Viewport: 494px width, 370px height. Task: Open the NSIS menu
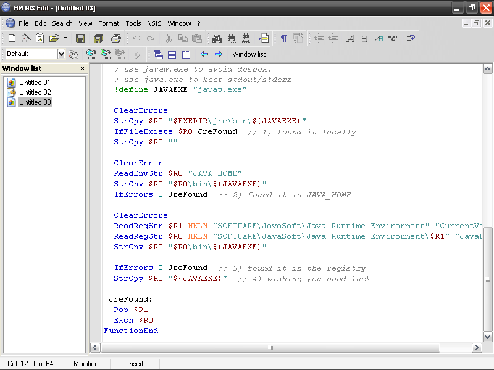(x=154, y=23)
